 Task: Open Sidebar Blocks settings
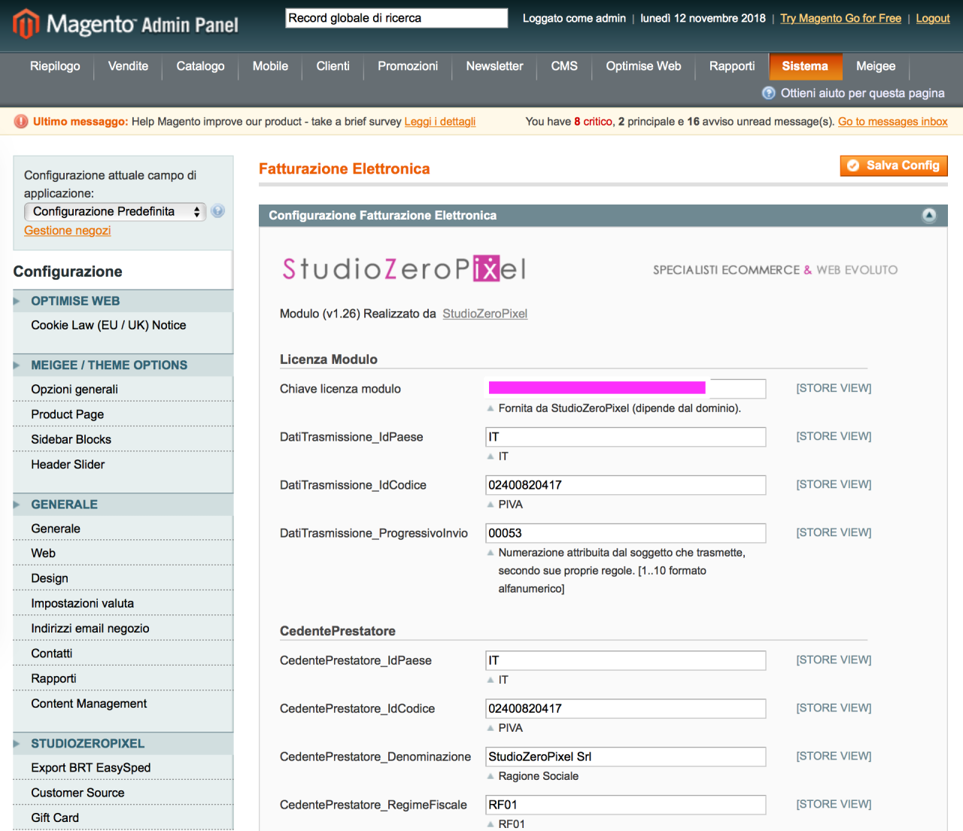tap(71, 439)
